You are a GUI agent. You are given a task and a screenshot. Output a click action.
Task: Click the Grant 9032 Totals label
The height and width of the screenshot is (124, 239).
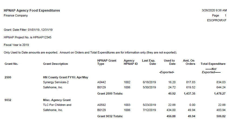coord(110,116)
